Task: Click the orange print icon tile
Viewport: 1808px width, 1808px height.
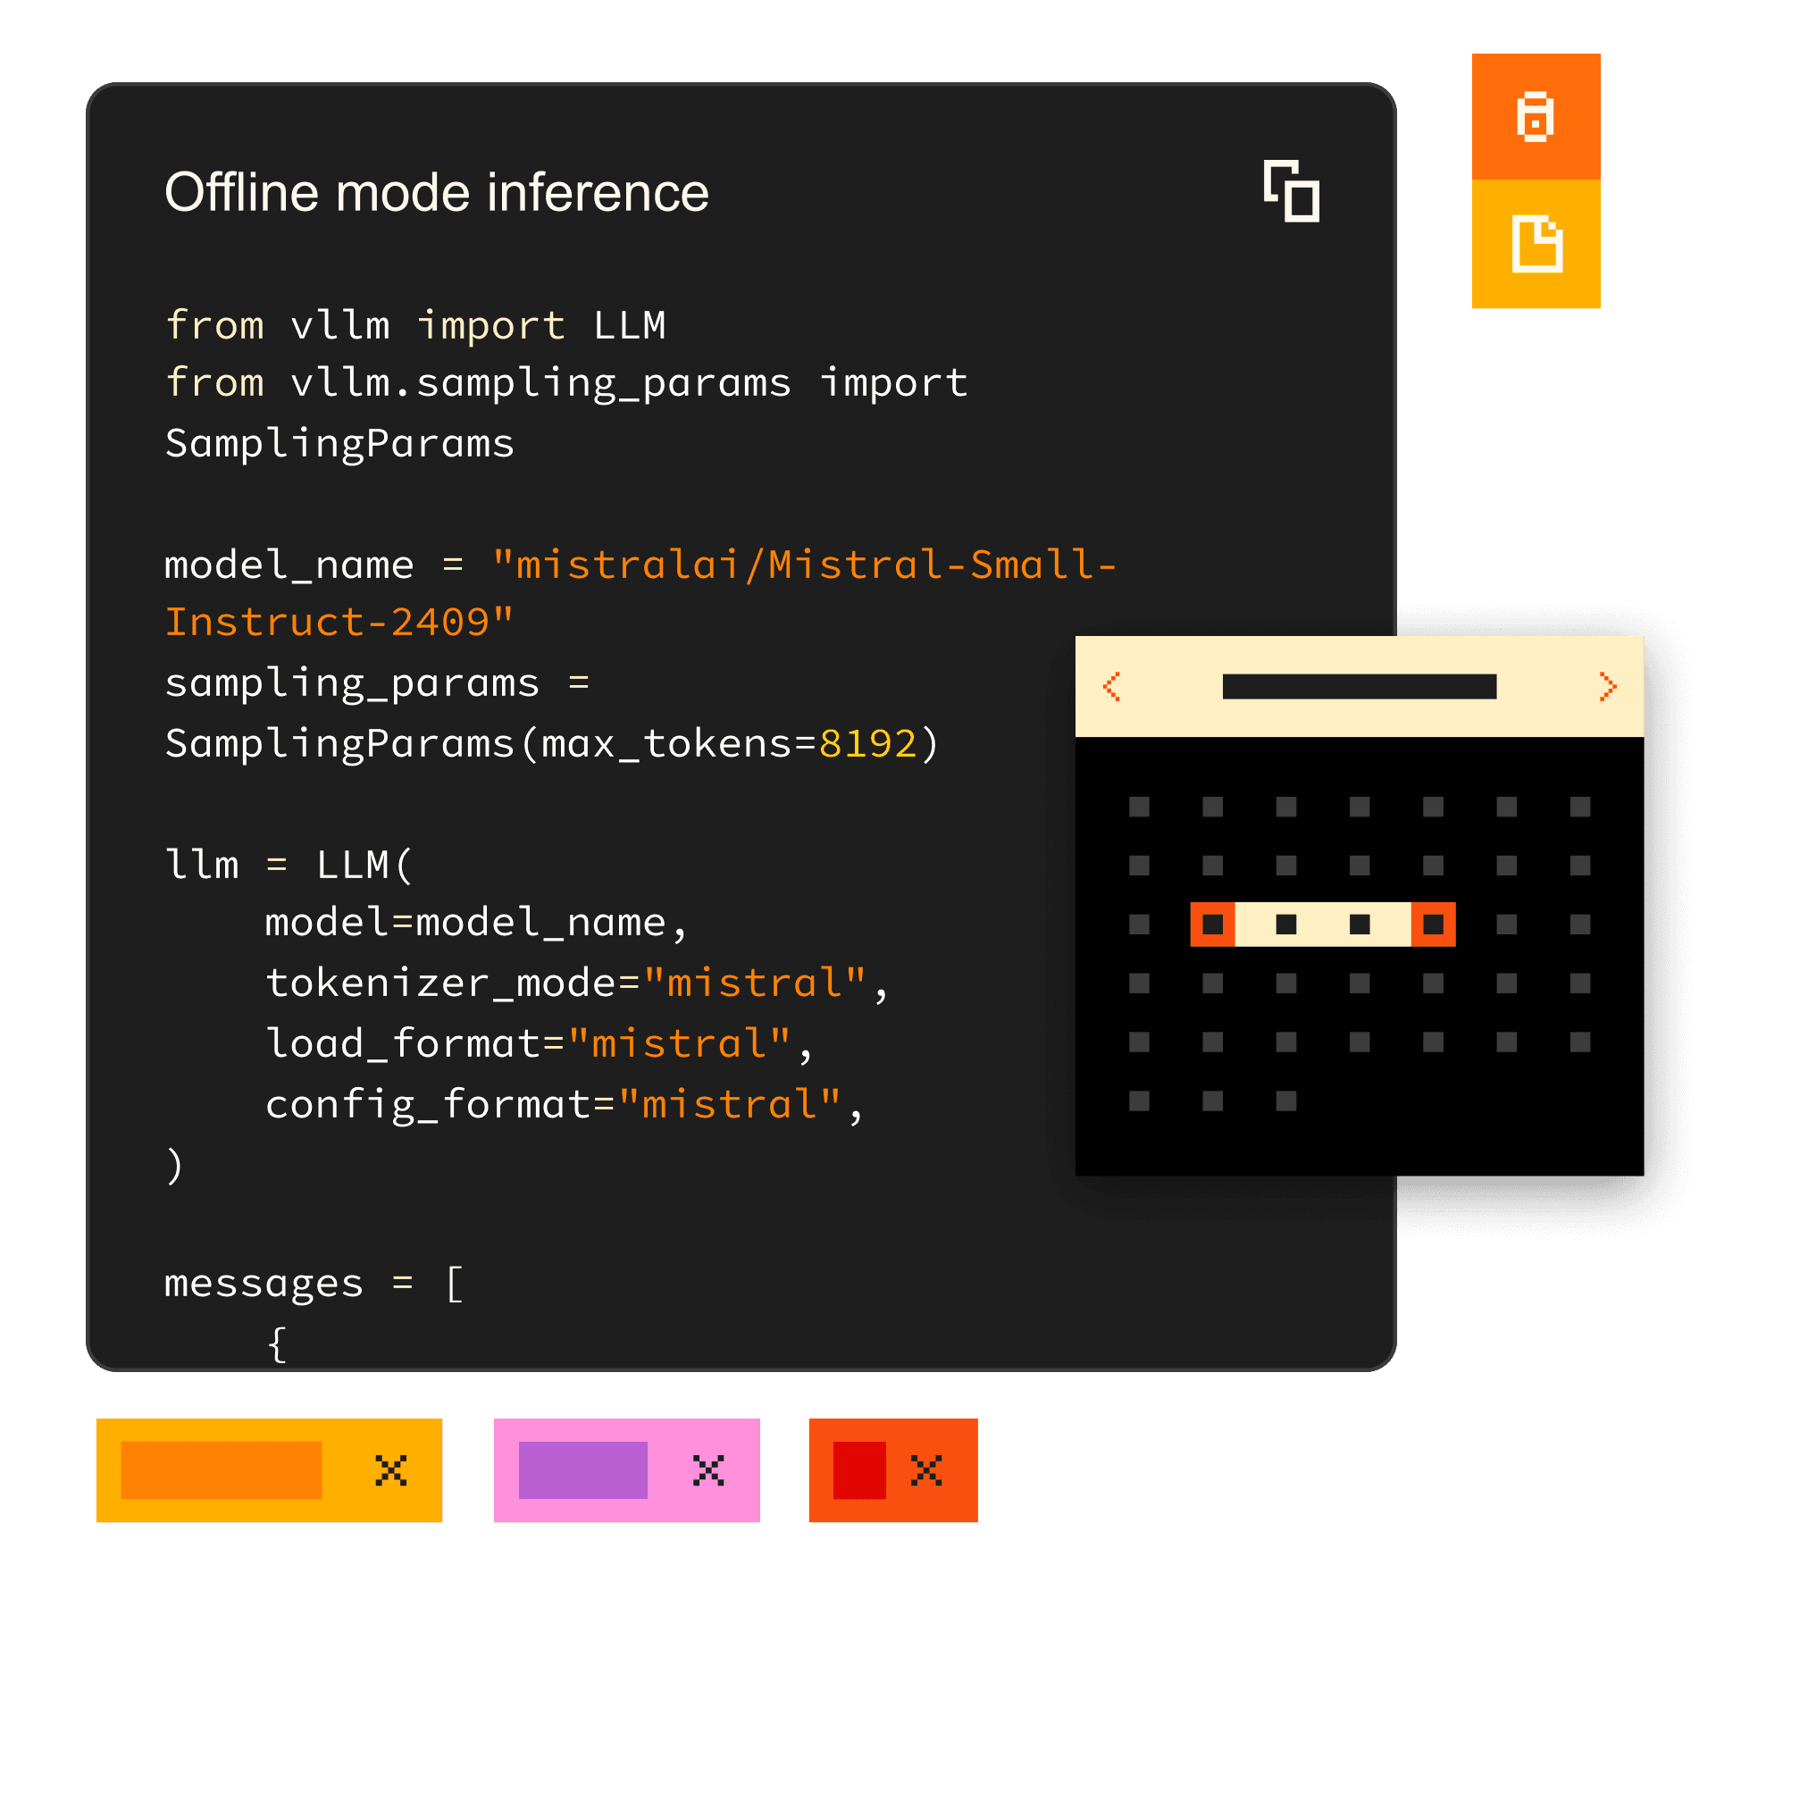Action: (x=1536, y=117)
